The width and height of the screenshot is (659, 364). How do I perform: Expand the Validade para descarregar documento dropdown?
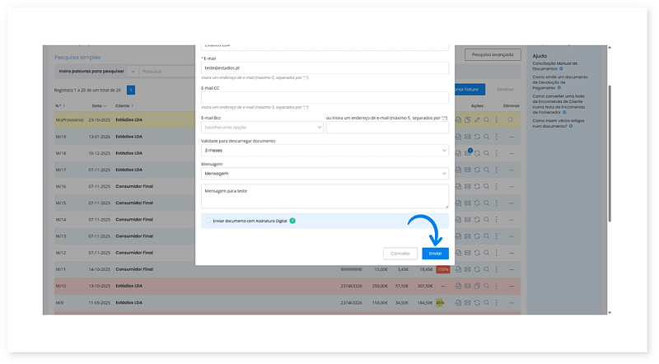[325, 151]
